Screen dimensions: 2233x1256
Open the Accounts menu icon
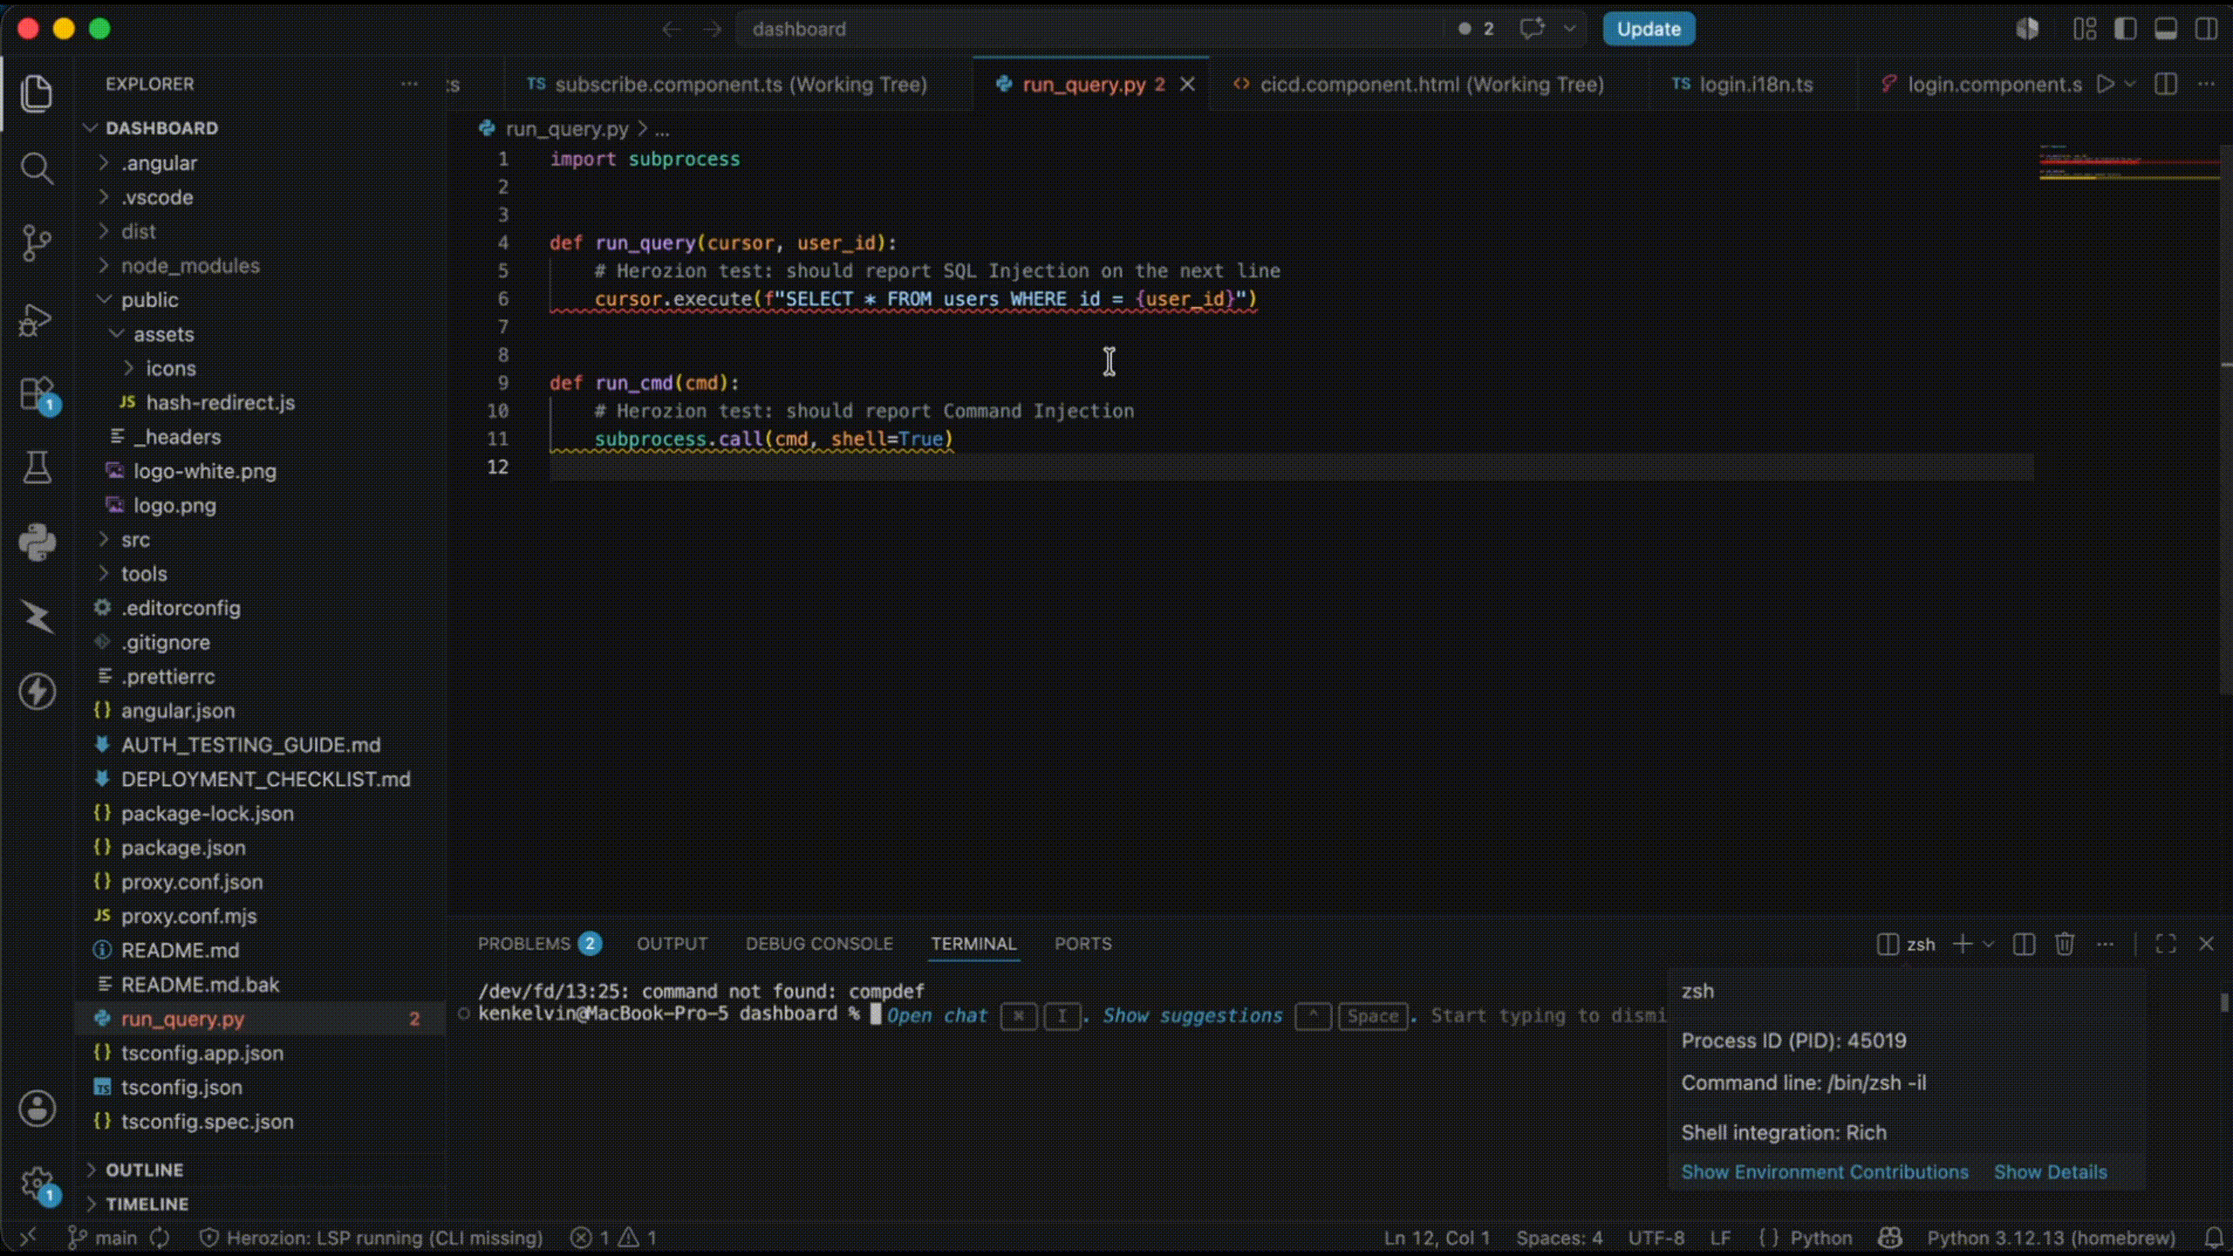tap(37, 1109)
